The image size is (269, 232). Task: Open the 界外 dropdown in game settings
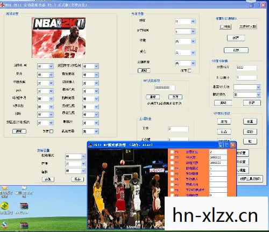point(51,75)
